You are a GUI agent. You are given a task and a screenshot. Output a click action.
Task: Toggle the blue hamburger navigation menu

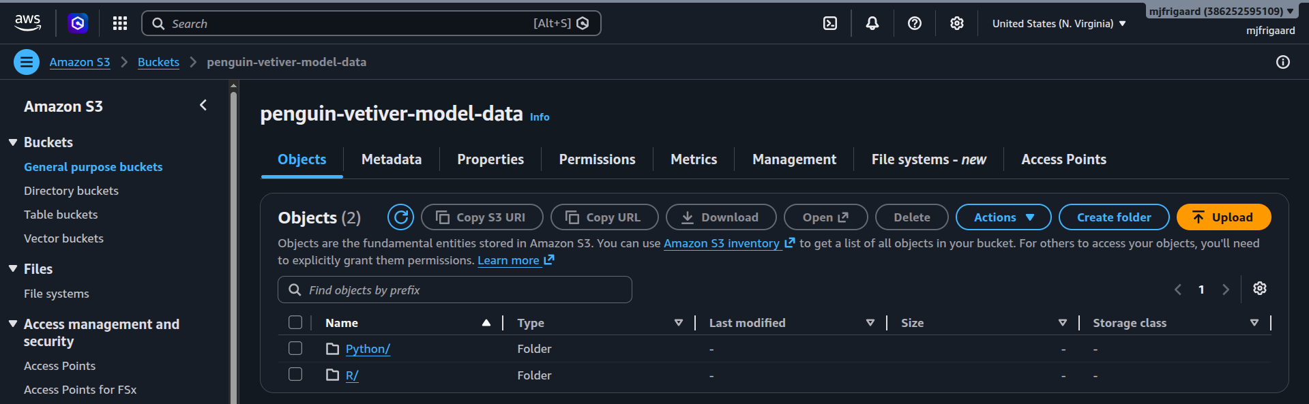pyautogui.click(x=27, y=62)
